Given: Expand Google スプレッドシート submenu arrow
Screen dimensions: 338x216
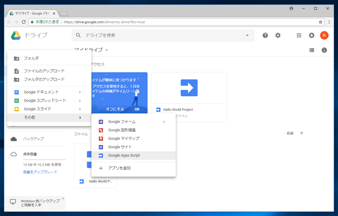Looking at the screenshot, I should point(80,101).
